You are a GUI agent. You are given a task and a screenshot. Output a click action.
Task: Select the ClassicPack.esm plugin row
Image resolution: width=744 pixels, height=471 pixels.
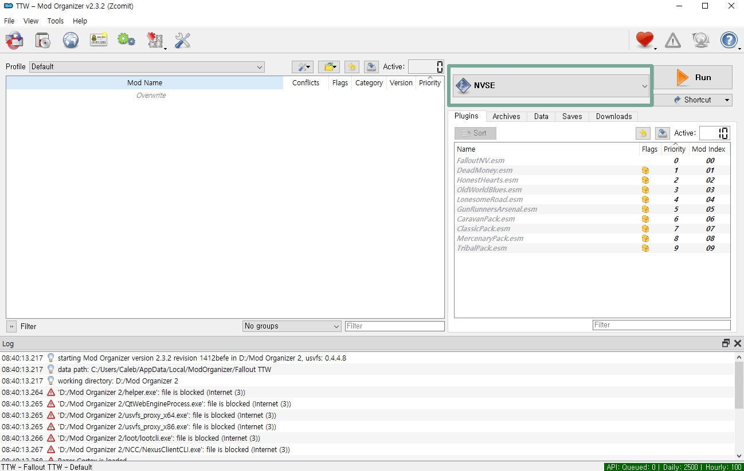tap(592, 229)
